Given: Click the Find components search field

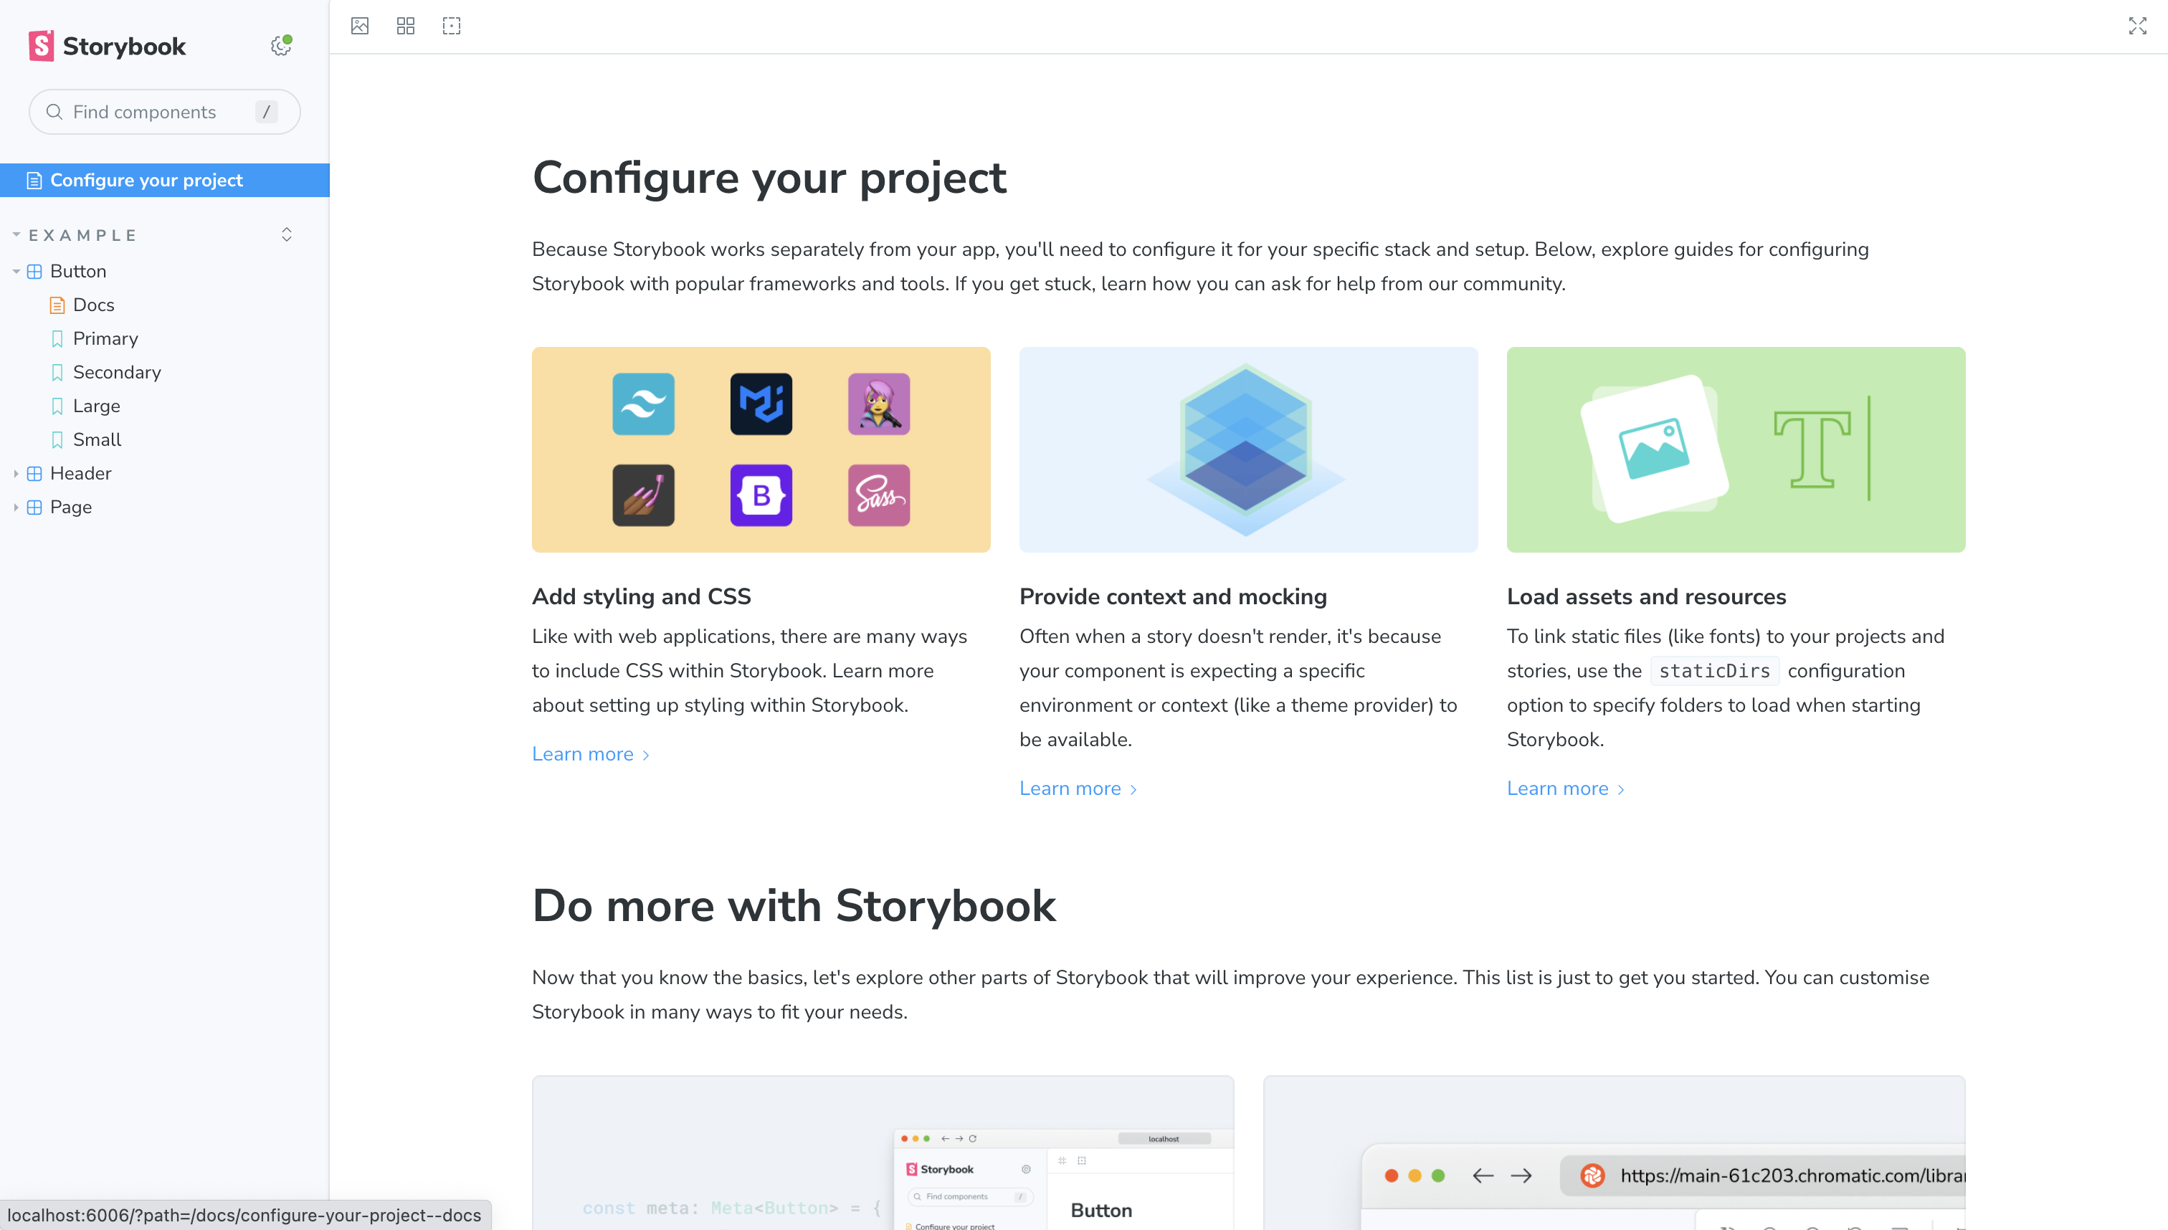Looking at the screenshot, I should (165, 112).
